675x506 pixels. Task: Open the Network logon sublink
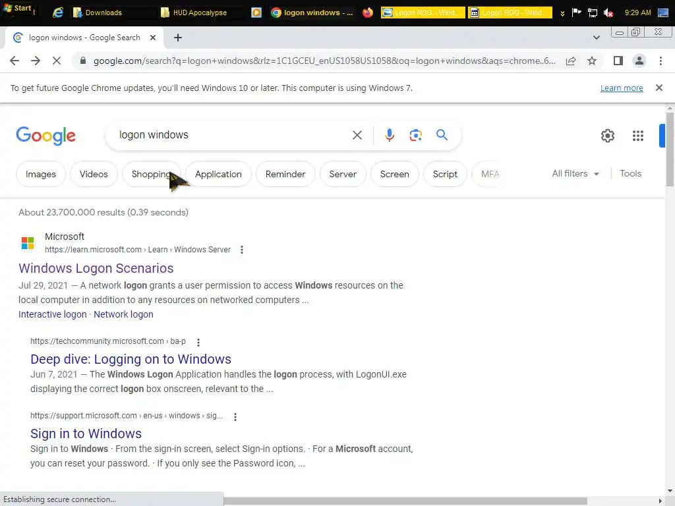coord(123,314)
